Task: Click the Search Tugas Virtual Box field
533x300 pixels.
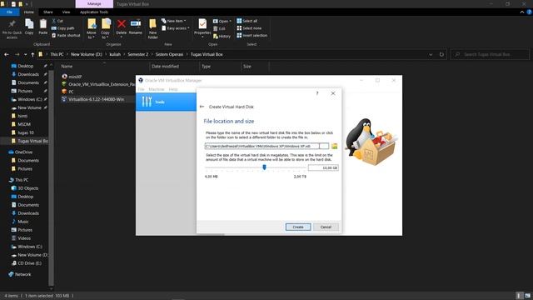Action: coord(490,54)
